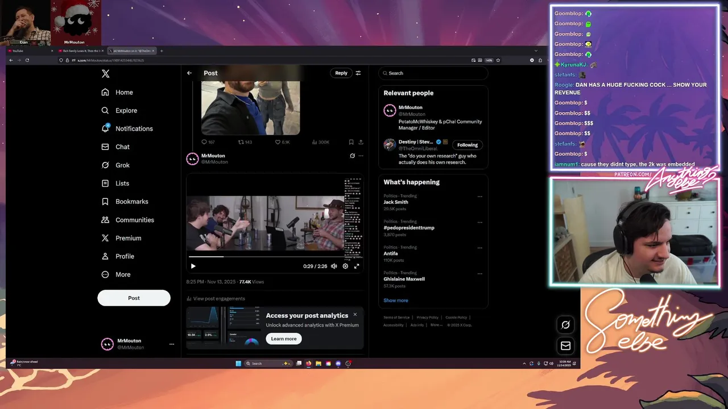
Task: Share the parent post
Action: 361,142
